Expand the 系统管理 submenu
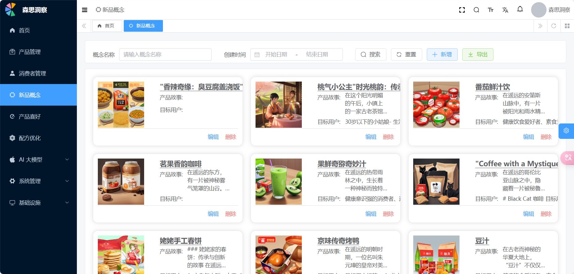The width and height of the screenshot is (574, 274). [38, 181]
